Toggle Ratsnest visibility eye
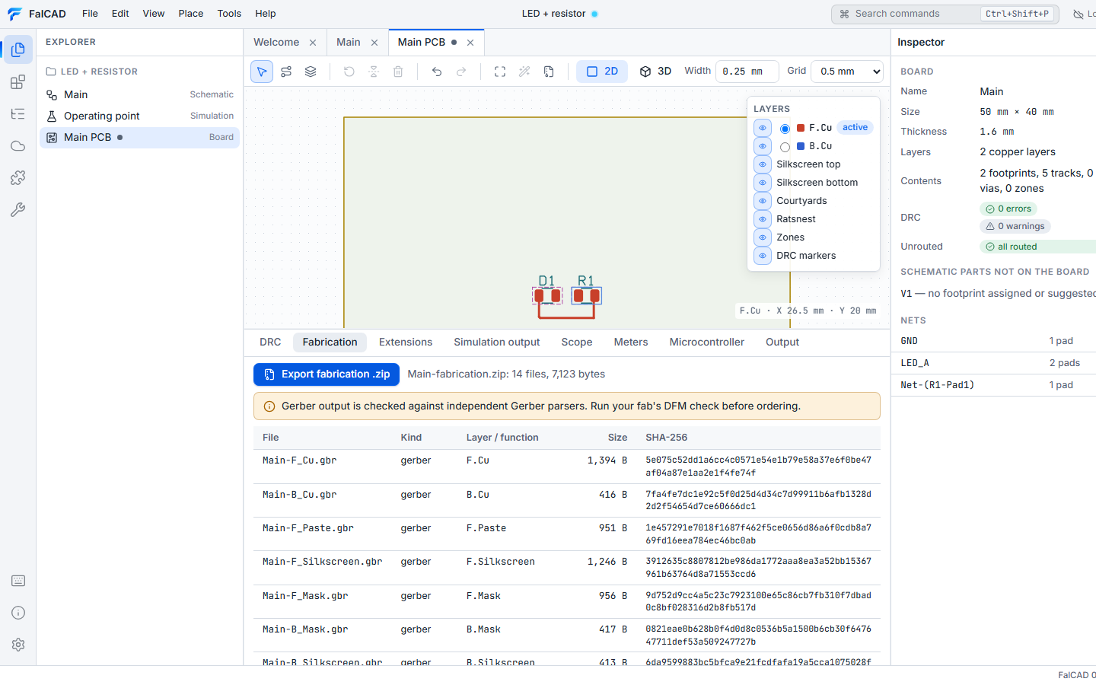 click(x=763, y=219)
